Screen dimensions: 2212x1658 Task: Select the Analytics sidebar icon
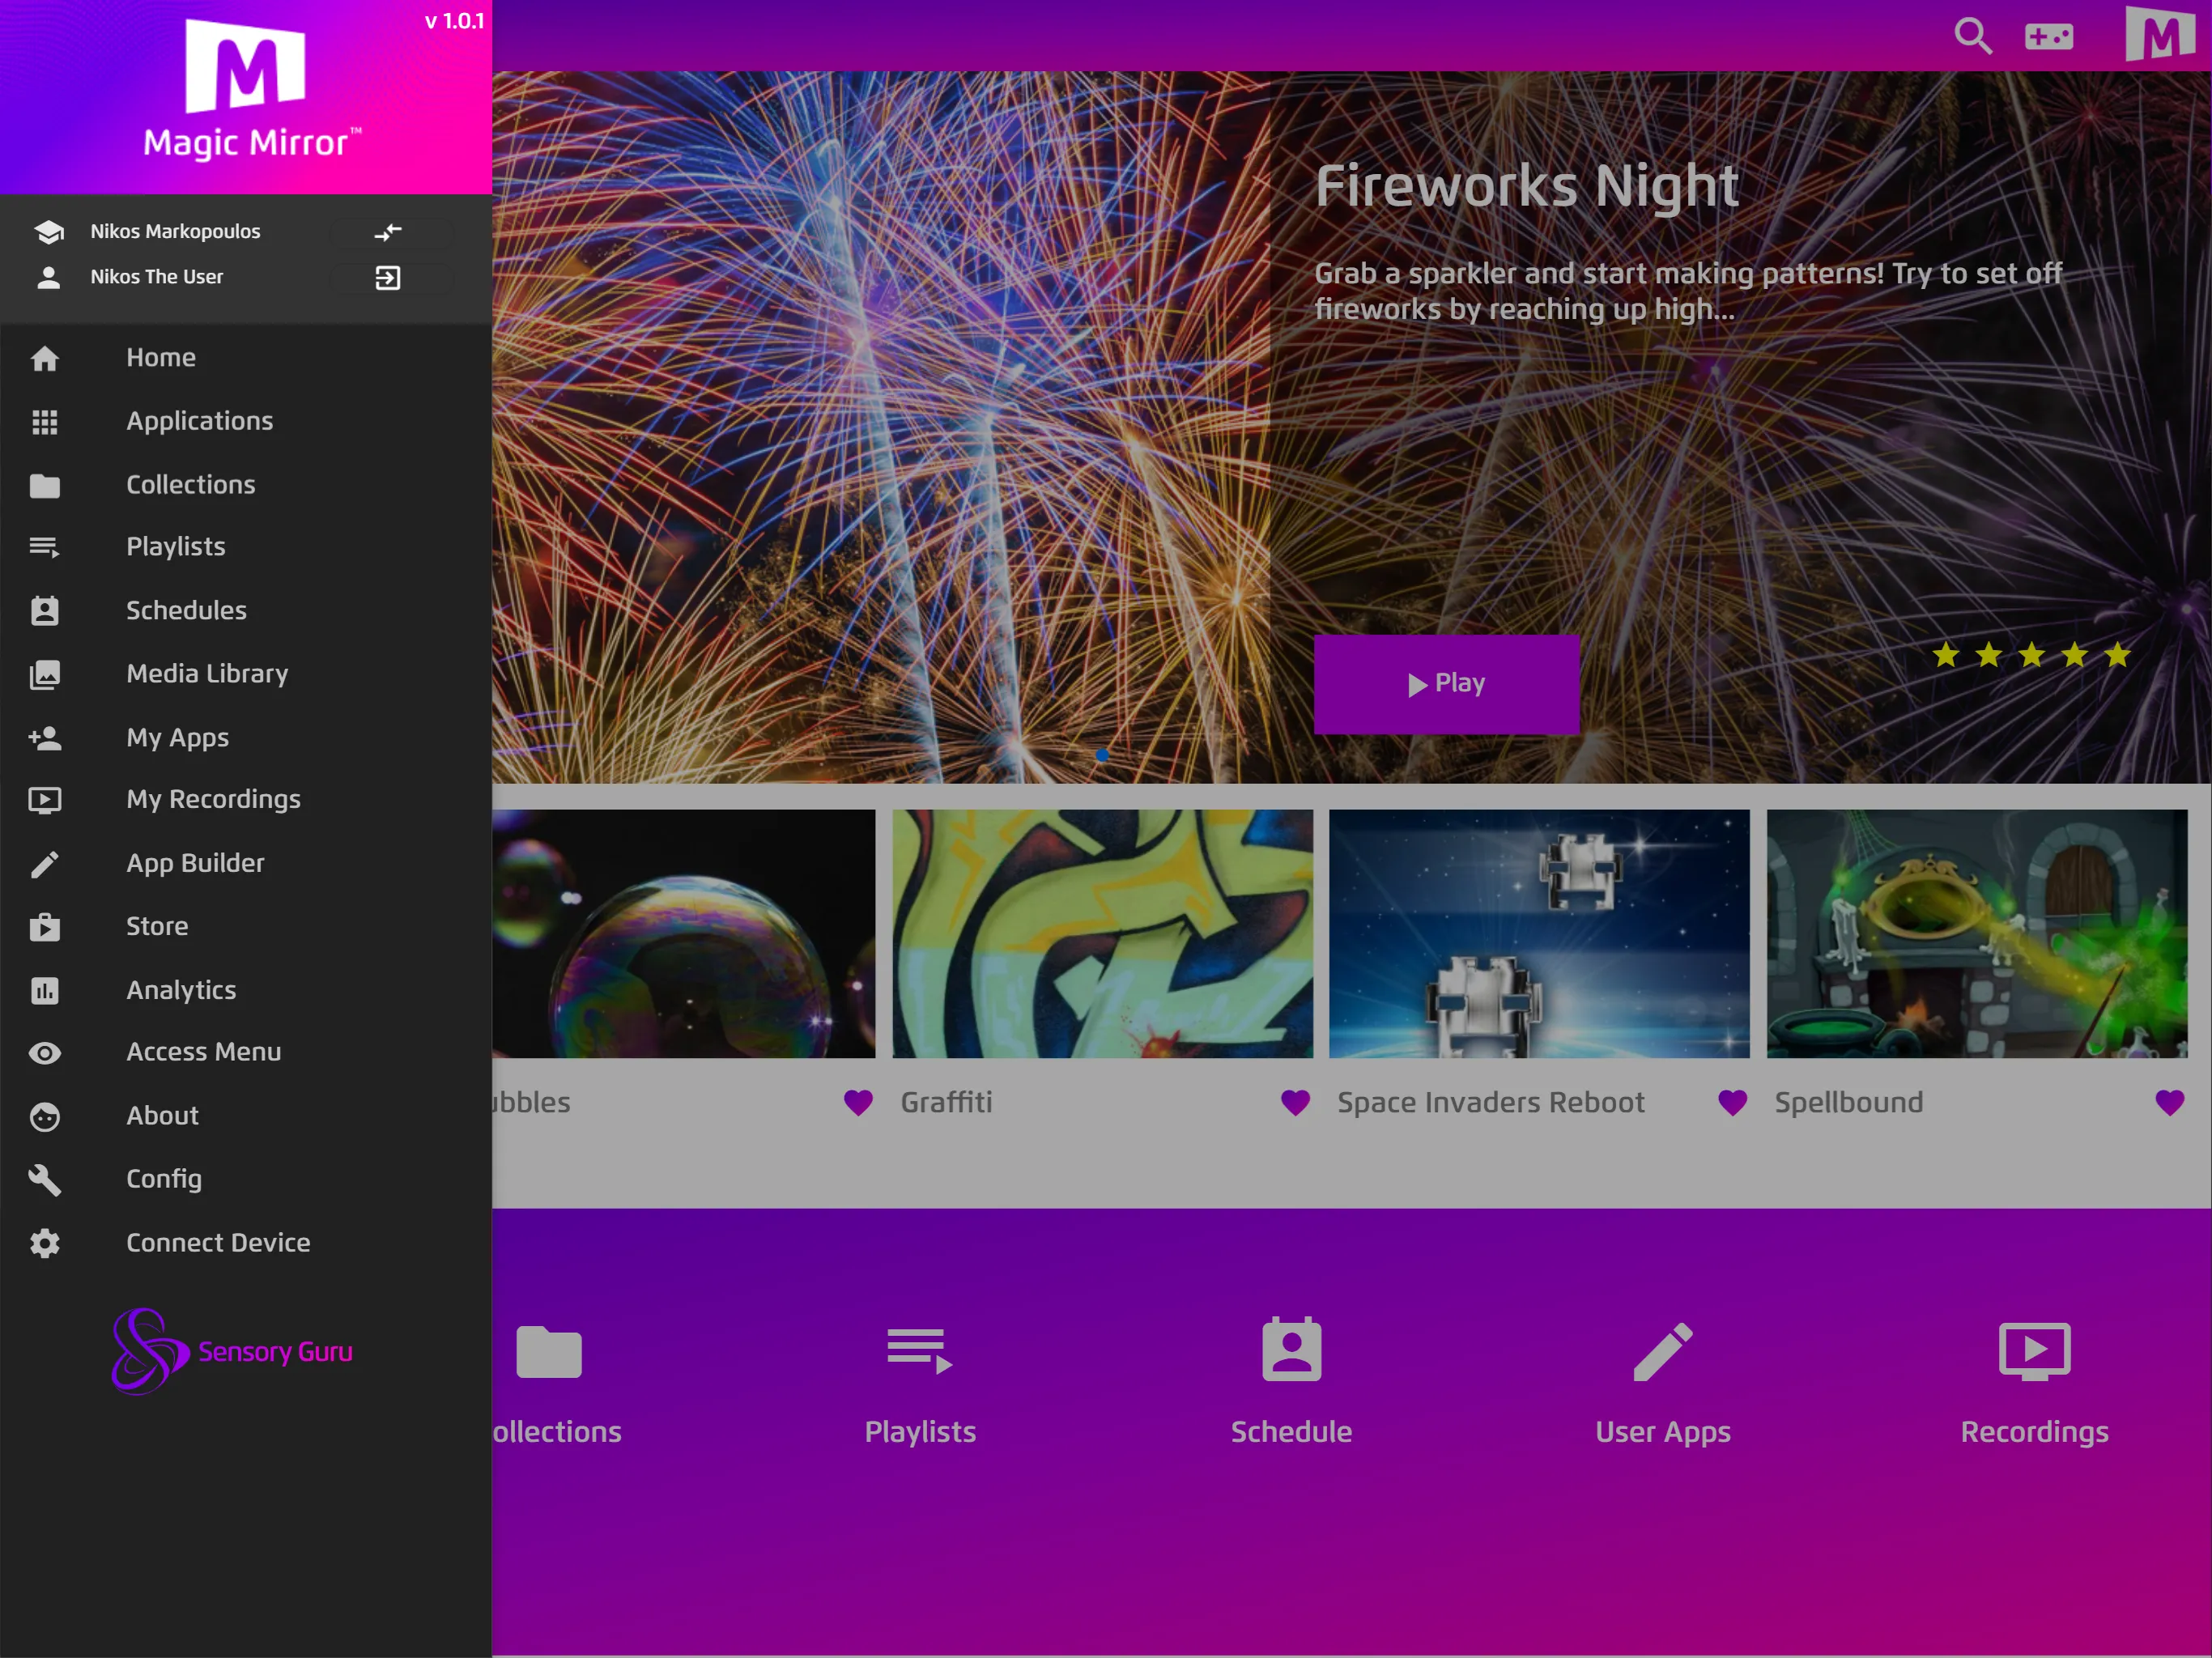(45, 989)
